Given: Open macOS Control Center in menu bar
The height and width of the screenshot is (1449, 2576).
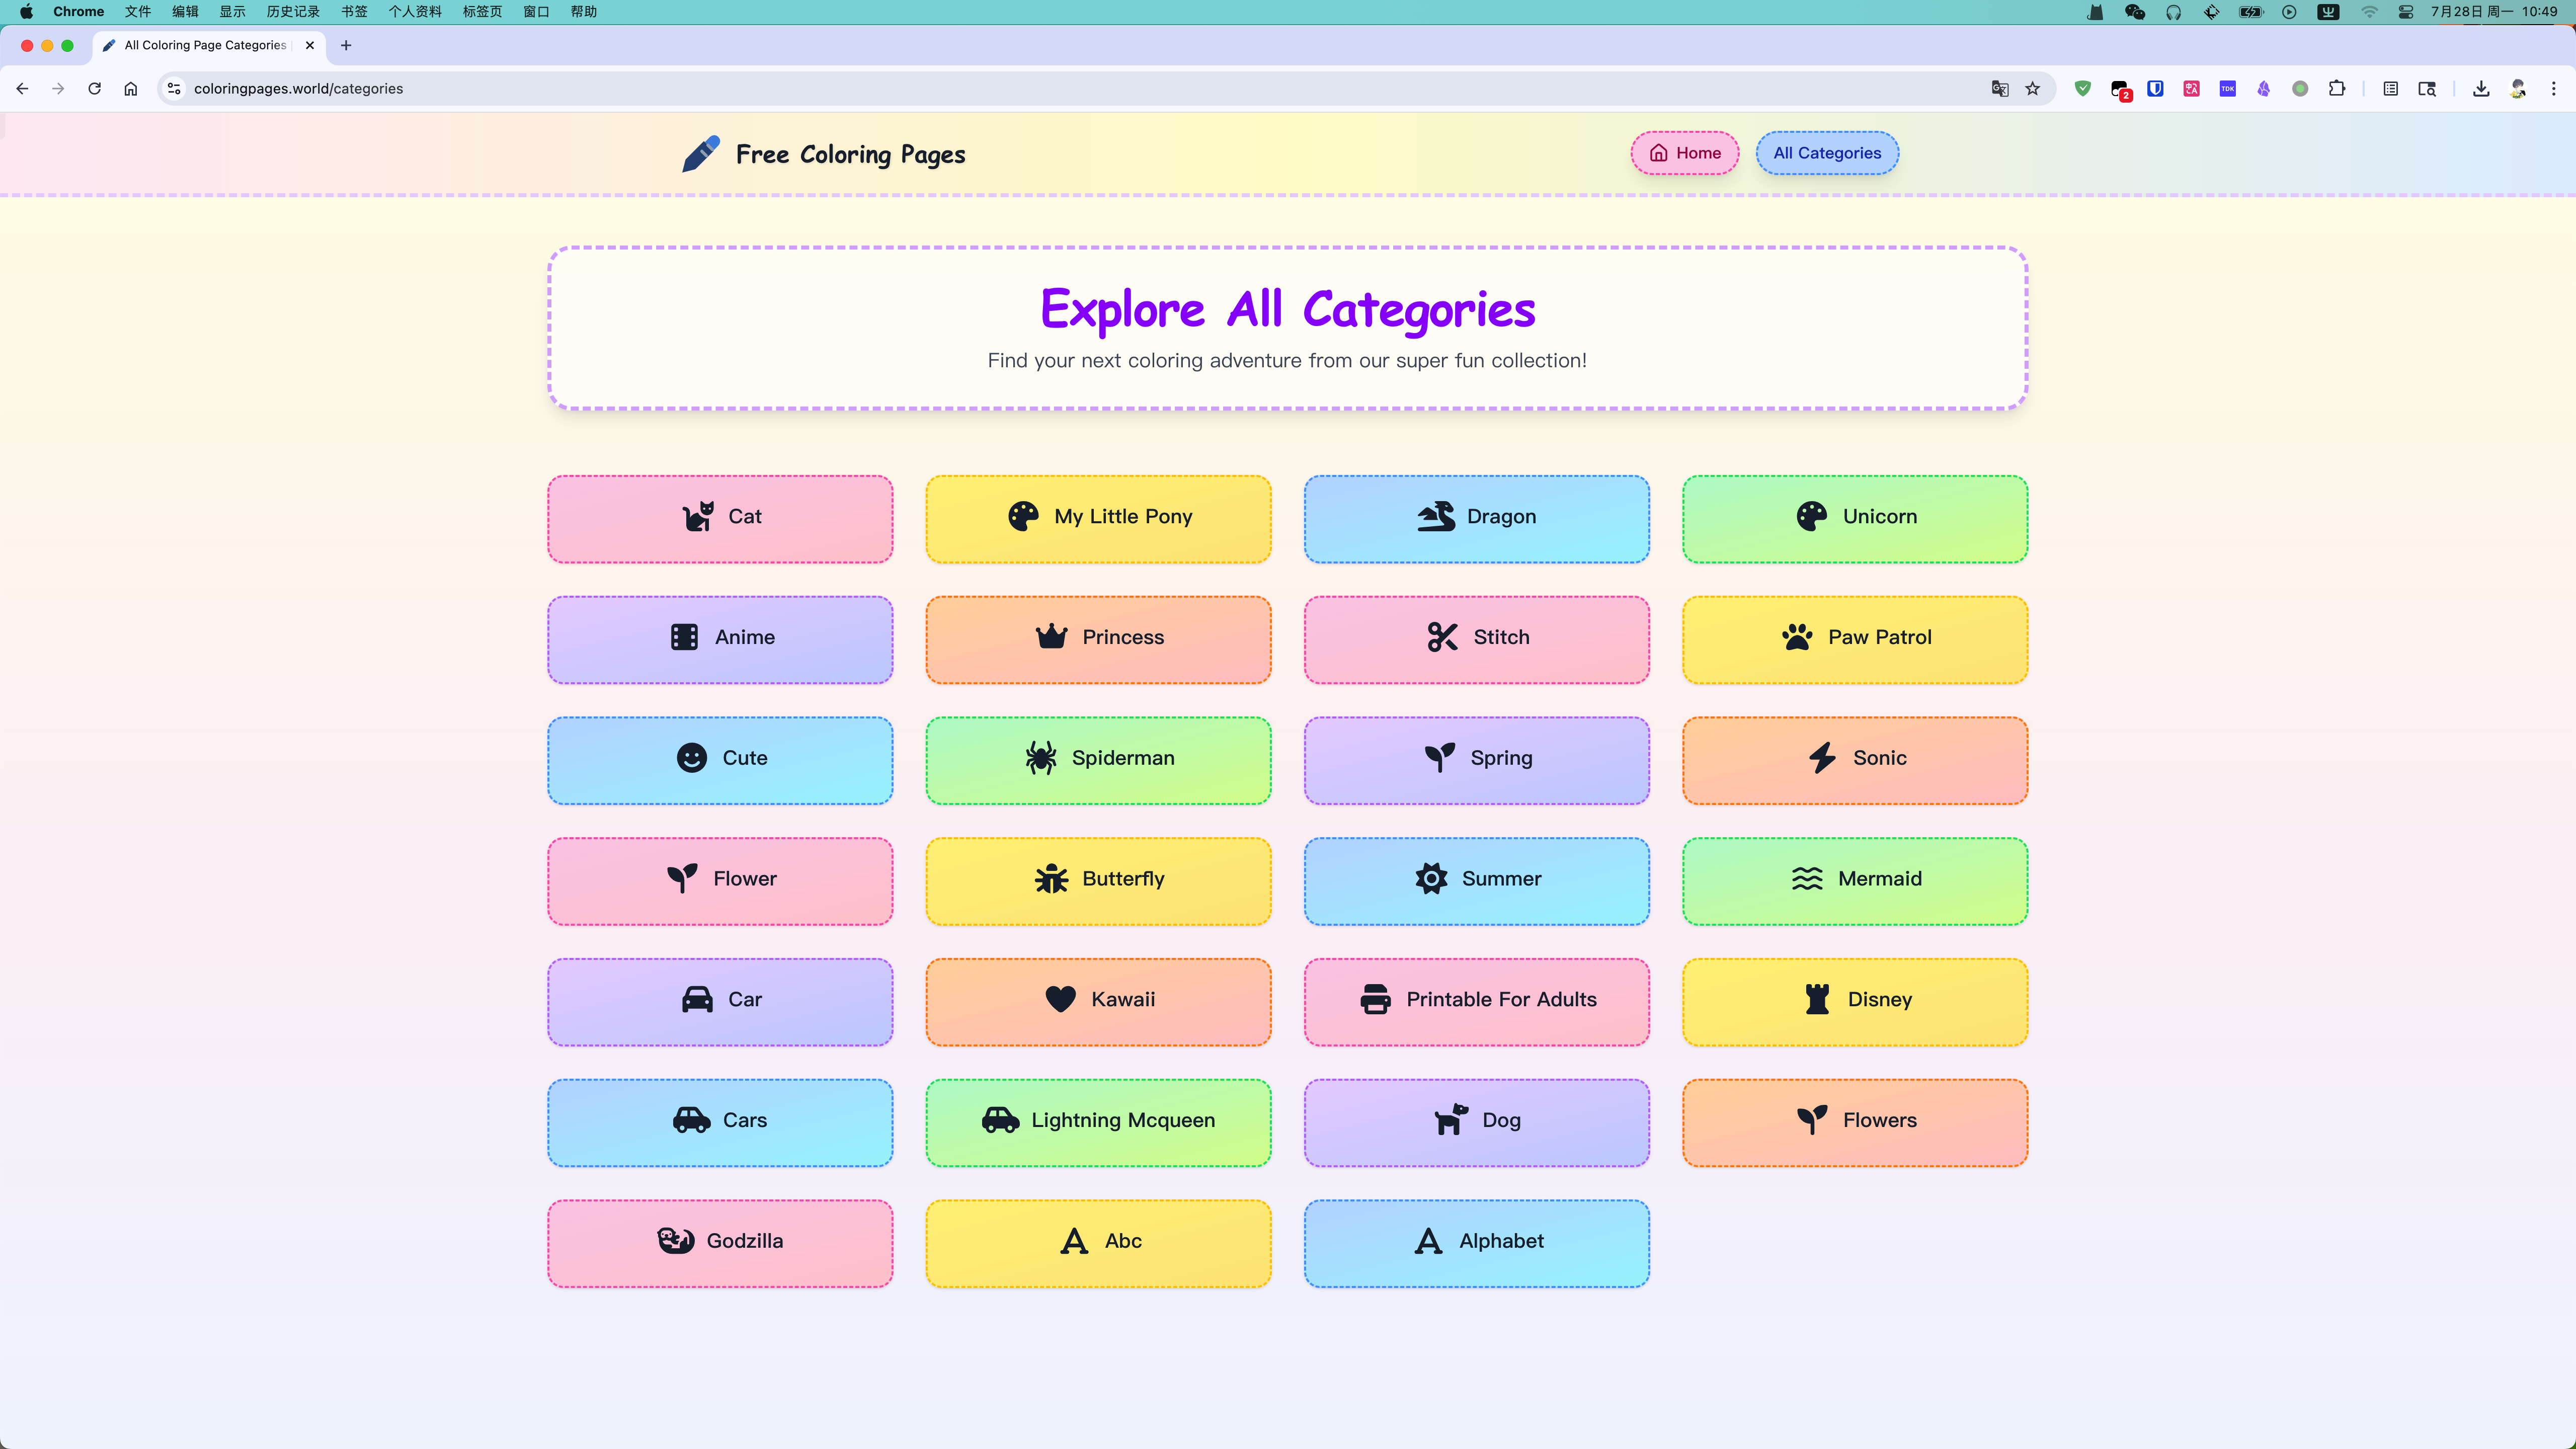Looking at the screenshot, I should (x=2406, y=12).
